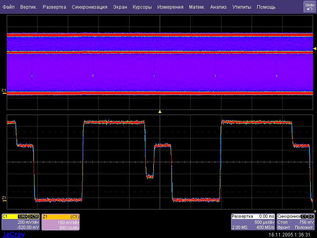Click the Undo button

(x=309, y=7)
